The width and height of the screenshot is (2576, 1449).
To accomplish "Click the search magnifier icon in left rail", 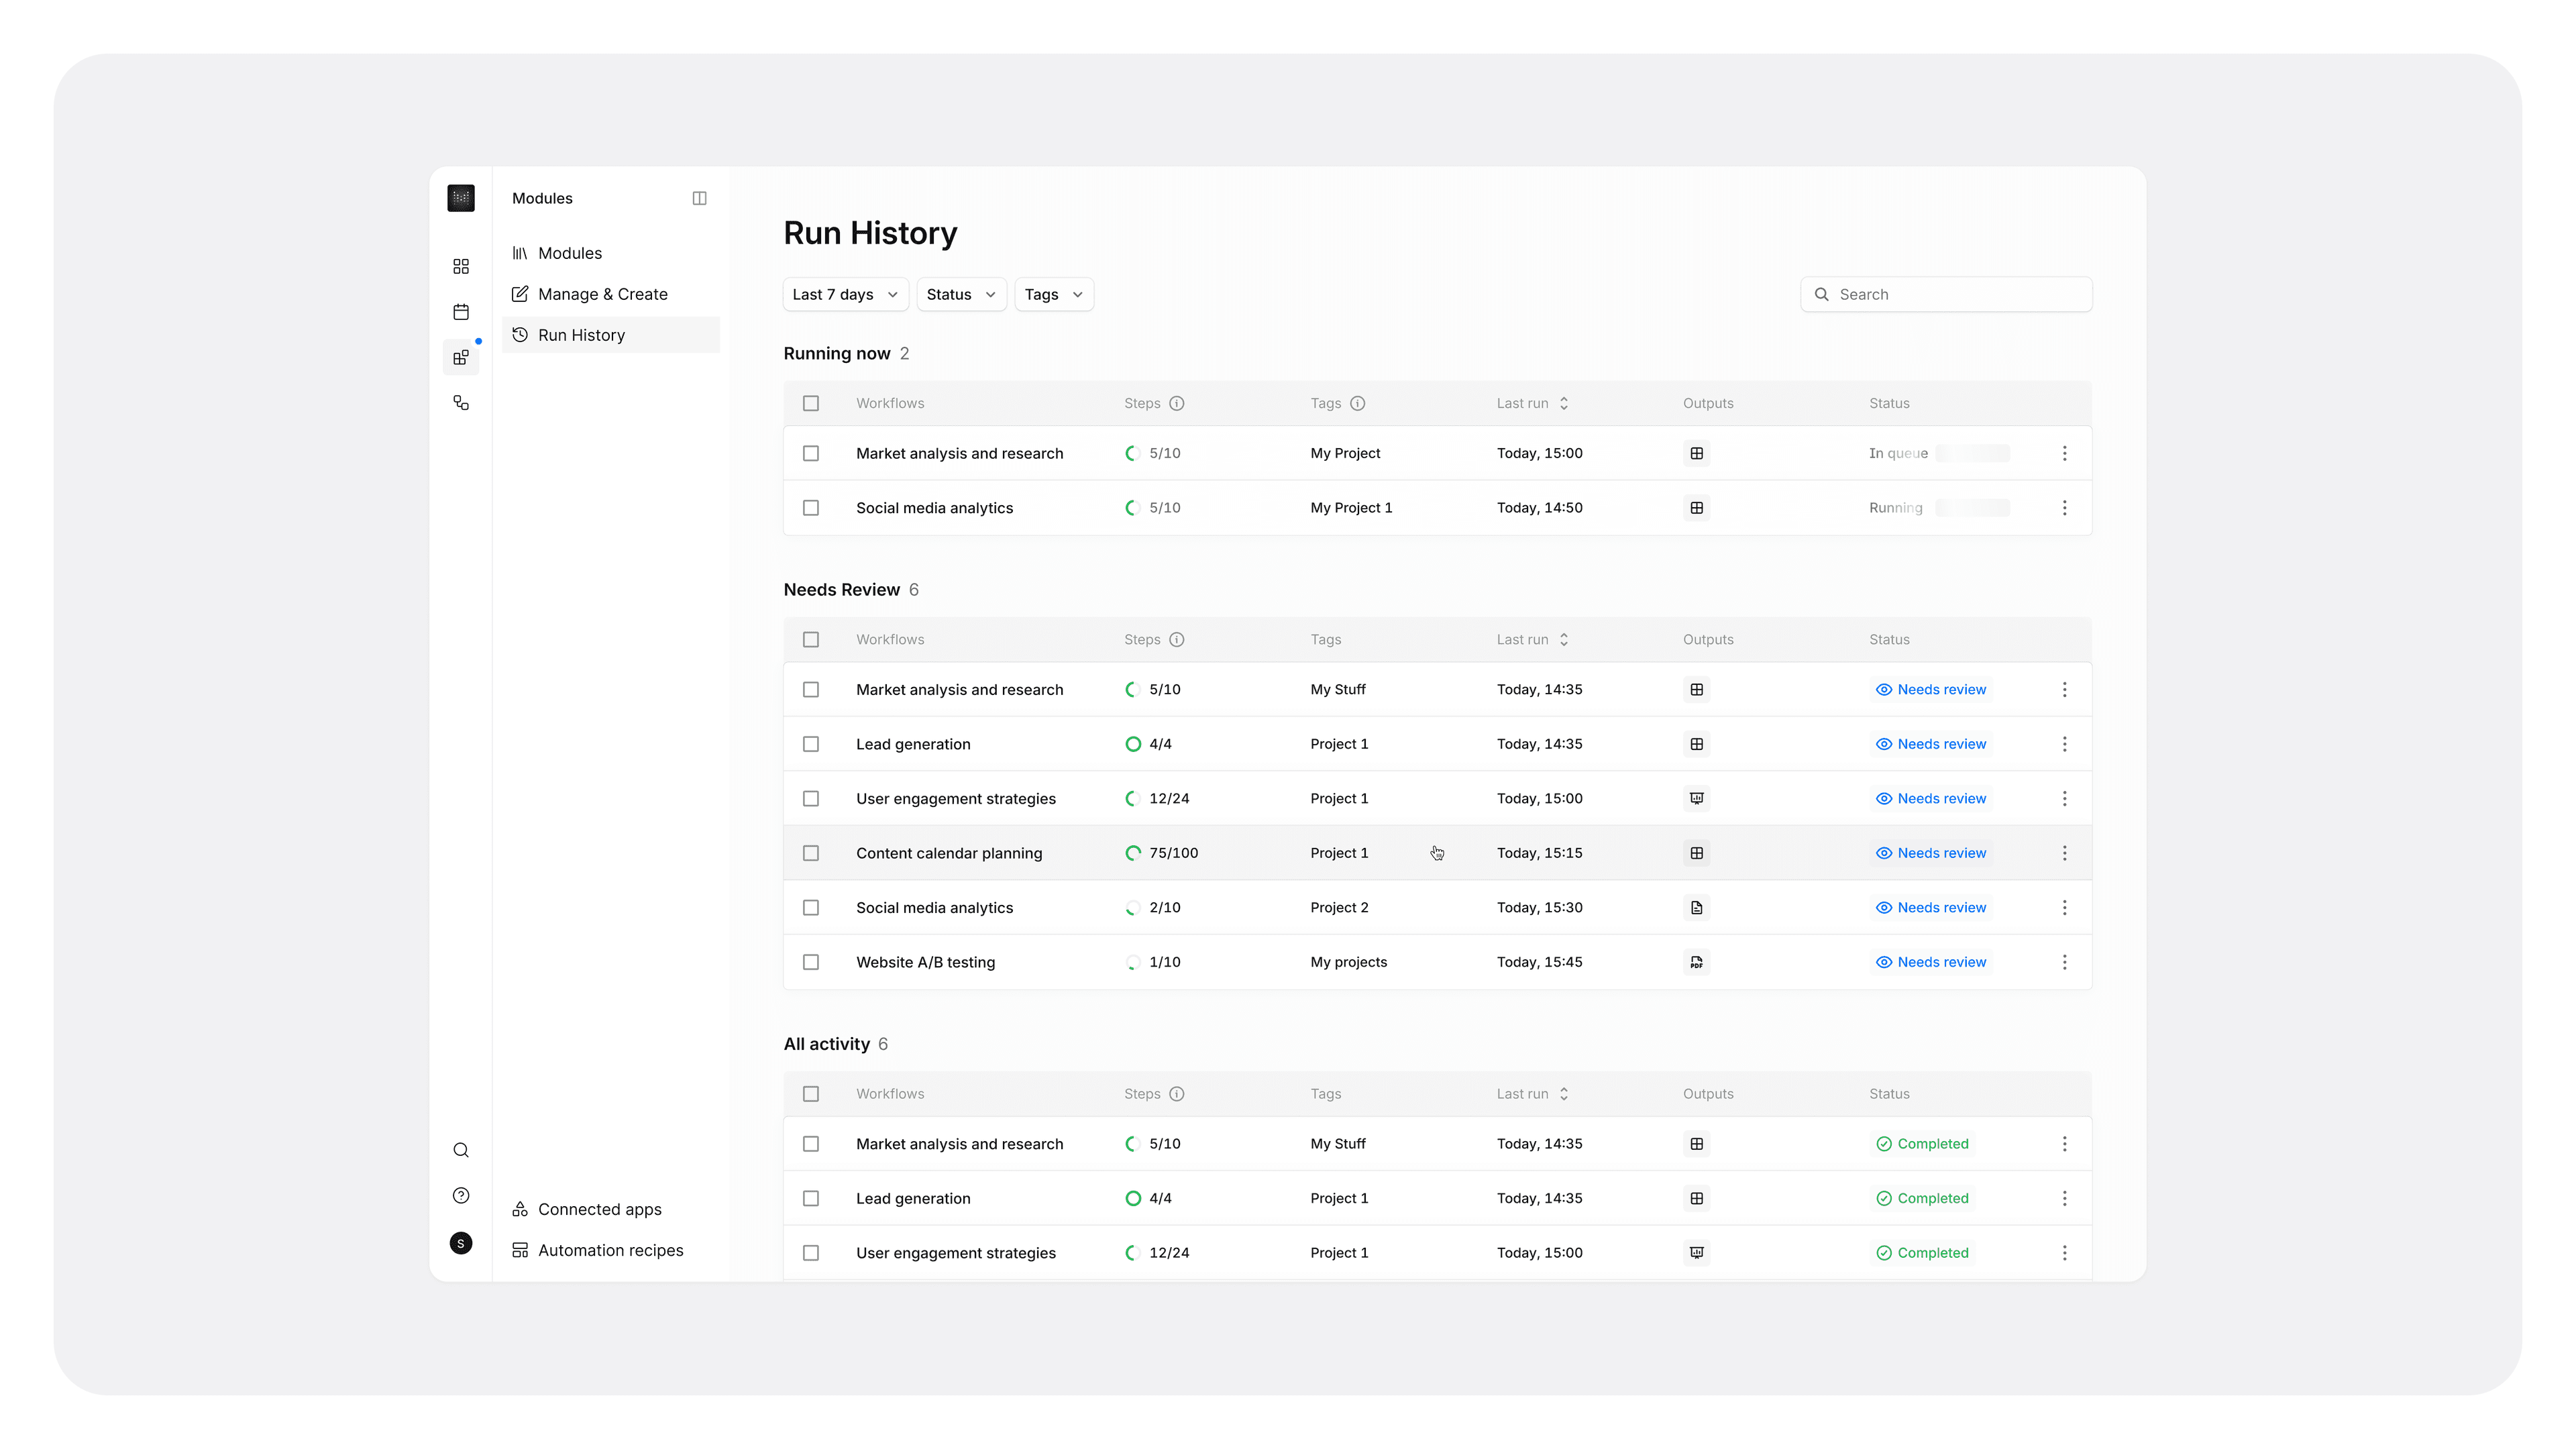I will pos(460,1150).
